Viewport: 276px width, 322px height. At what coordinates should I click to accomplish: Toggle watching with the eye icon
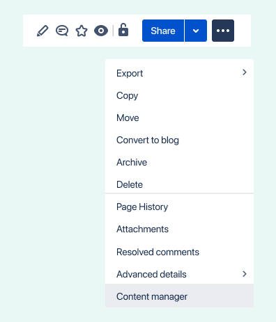(101, 31)
